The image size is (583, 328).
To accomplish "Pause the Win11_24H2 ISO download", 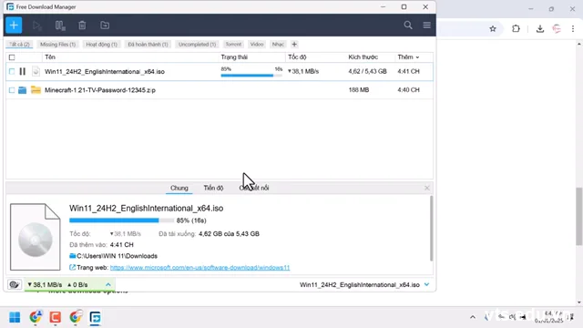I will click(x=22, y=71).
